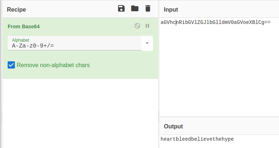Click the Recipe panel title
The image size is (279, 148).
16,9
